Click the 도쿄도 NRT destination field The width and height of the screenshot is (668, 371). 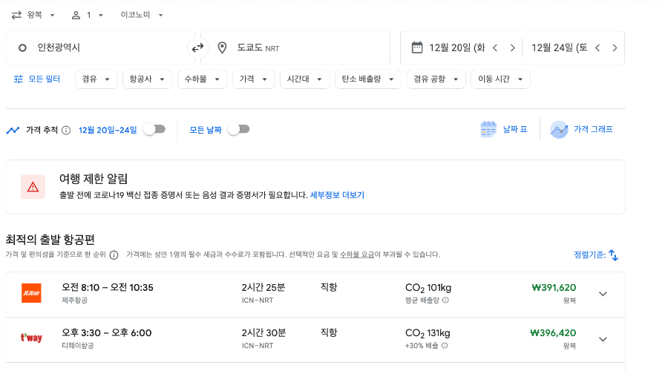[295, 47]
